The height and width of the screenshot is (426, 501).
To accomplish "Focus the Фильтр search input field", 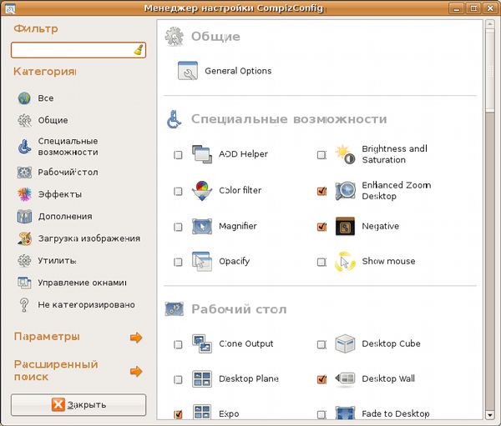I will (78, 50).
